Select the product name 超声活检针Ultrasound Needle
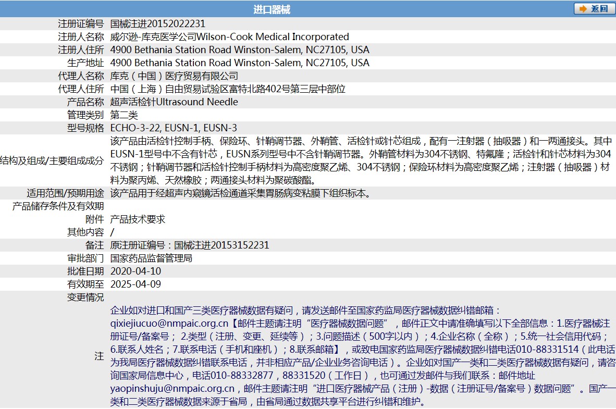Image resolution: width=616 pixels, height=409 pixels. click(174, 102)
